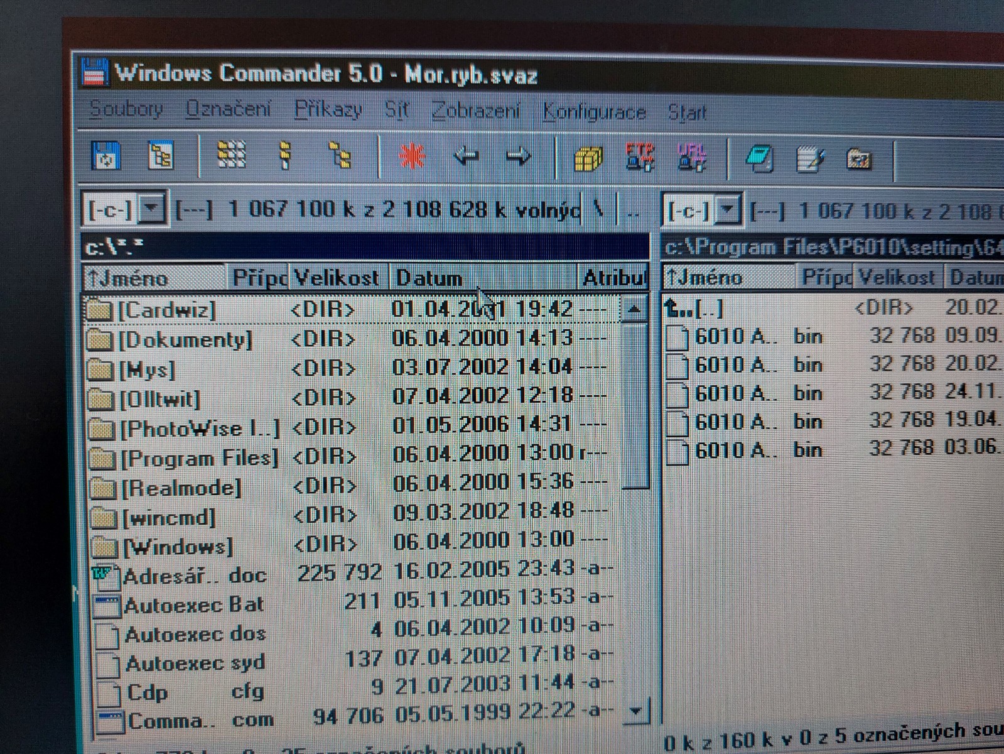Image resolution: width=1004 pixels, height=754 pixels.
Task: Go forward with the right arrow icon
Action: 518,156
